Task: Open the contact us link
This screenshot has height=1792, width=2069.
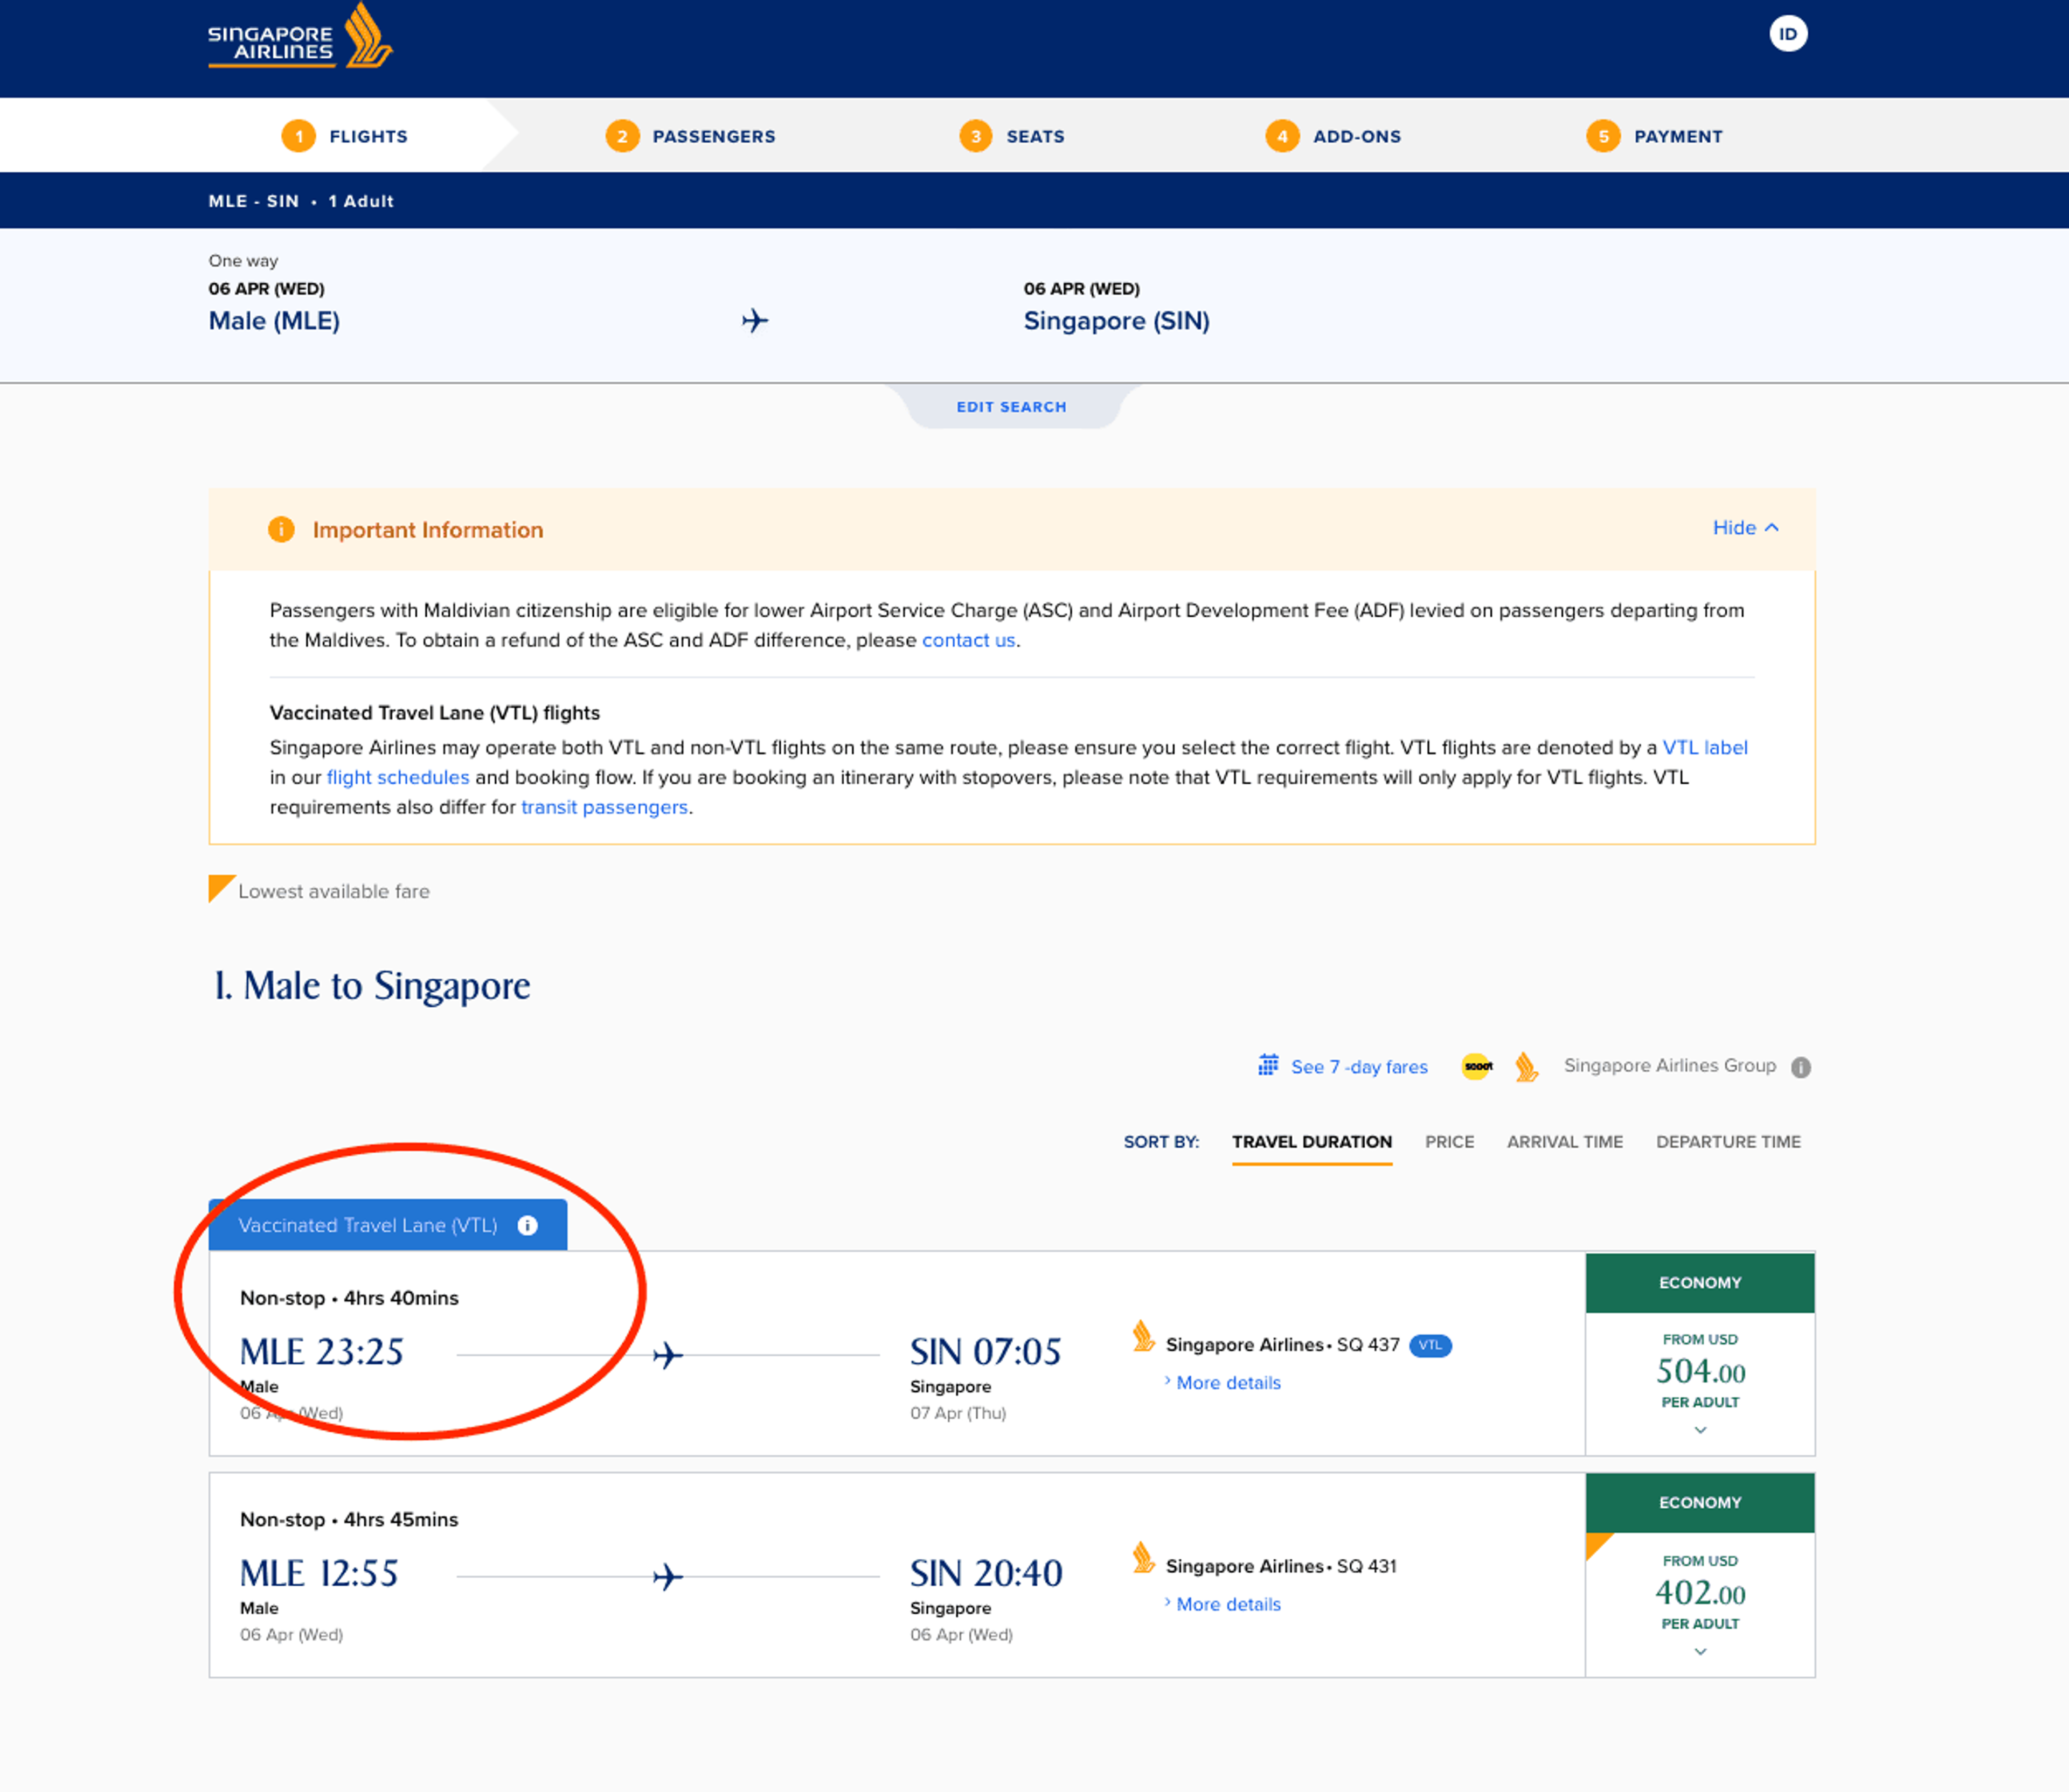Action: pyautogui.click(x=968, y=640)
